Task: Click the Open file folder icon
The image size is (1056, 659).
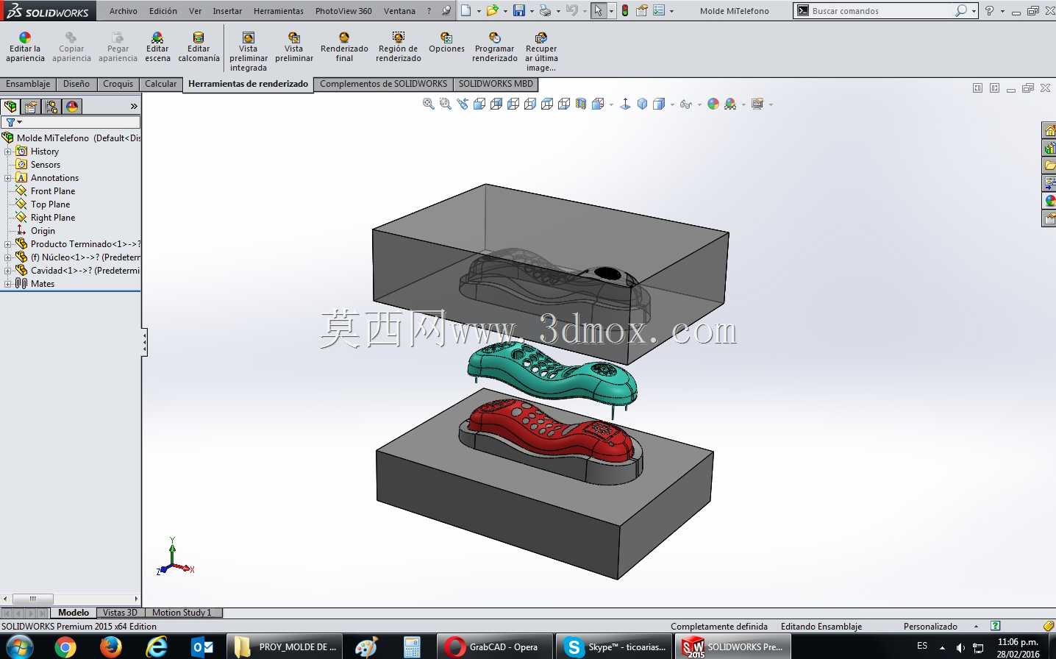Action: (492, 10)
